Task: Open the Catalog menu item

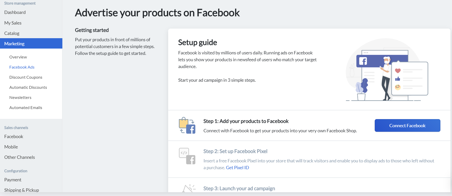Action: coord(12,33)
